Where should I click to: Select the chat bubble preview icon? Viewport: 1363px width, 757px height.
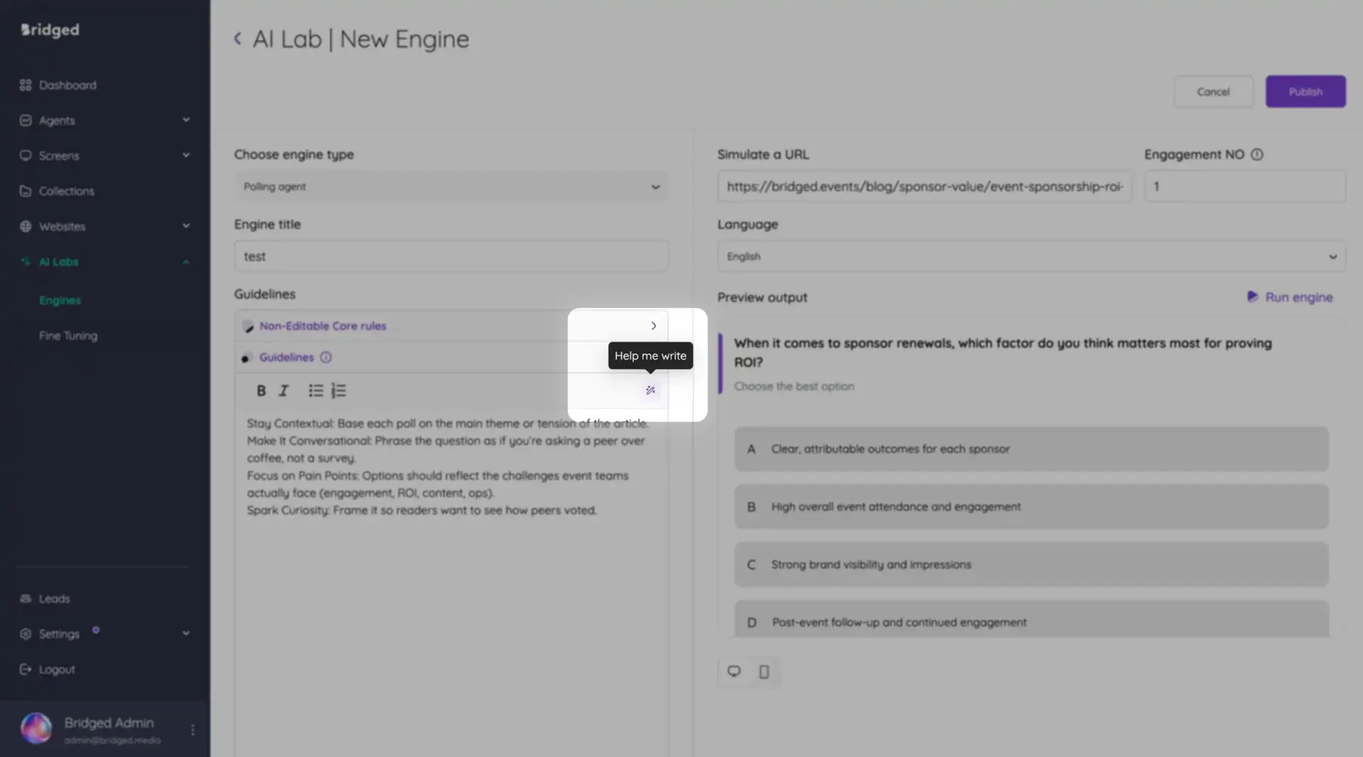[x=734, y=671]
